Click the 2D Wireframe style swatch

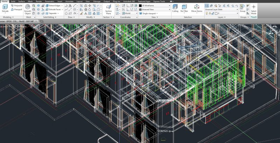point(140,6)
